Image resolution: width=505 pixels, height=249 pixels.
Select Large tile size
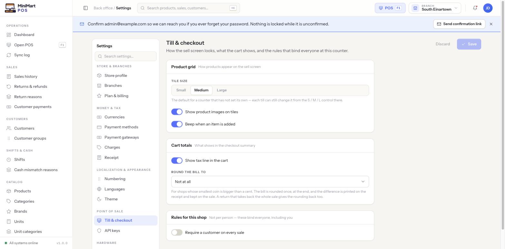pyautogui.click(x=222, y=90)
